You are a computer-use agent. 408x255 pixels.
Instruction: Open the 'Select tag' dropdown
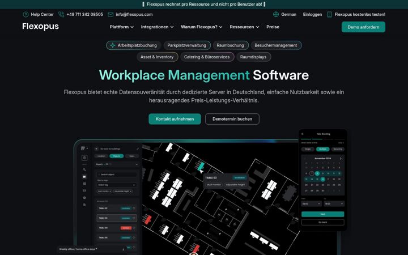point(117,185)
